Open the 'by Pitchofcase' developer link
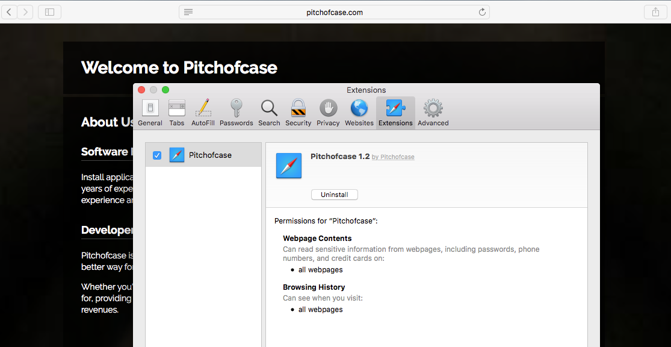The image size is (671, 347). (393, 157)
